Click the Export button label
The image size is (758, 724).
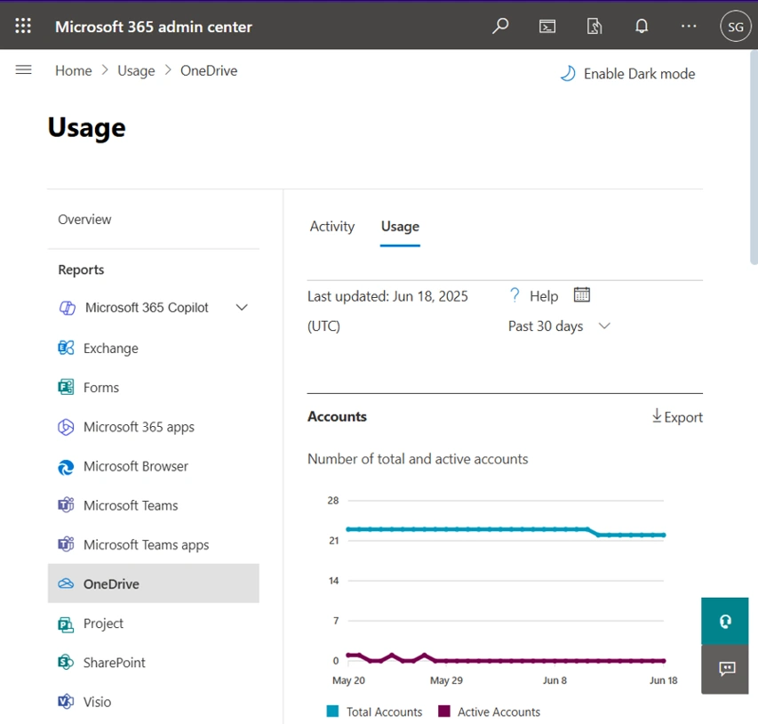click(x=683, y=417)
